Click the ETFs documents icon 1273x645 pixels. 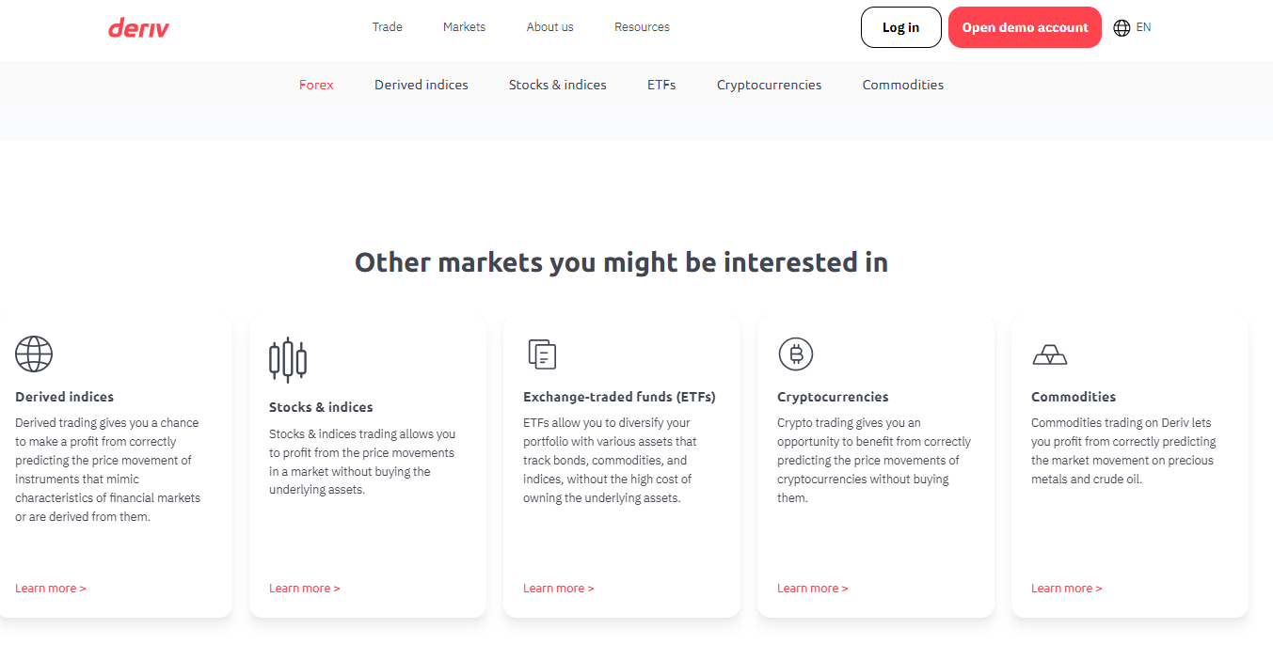point(542,354)
